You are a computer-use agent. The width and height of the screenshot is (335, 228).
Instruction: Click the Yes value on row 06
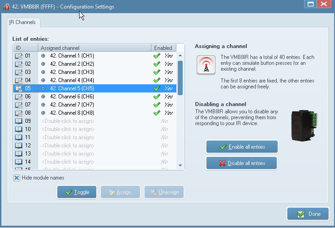coord(169,97)
